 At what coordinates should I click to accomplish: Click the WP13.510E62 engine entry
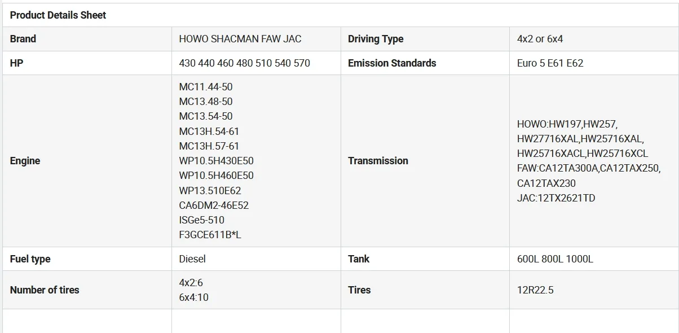click(x=210, y=191)
